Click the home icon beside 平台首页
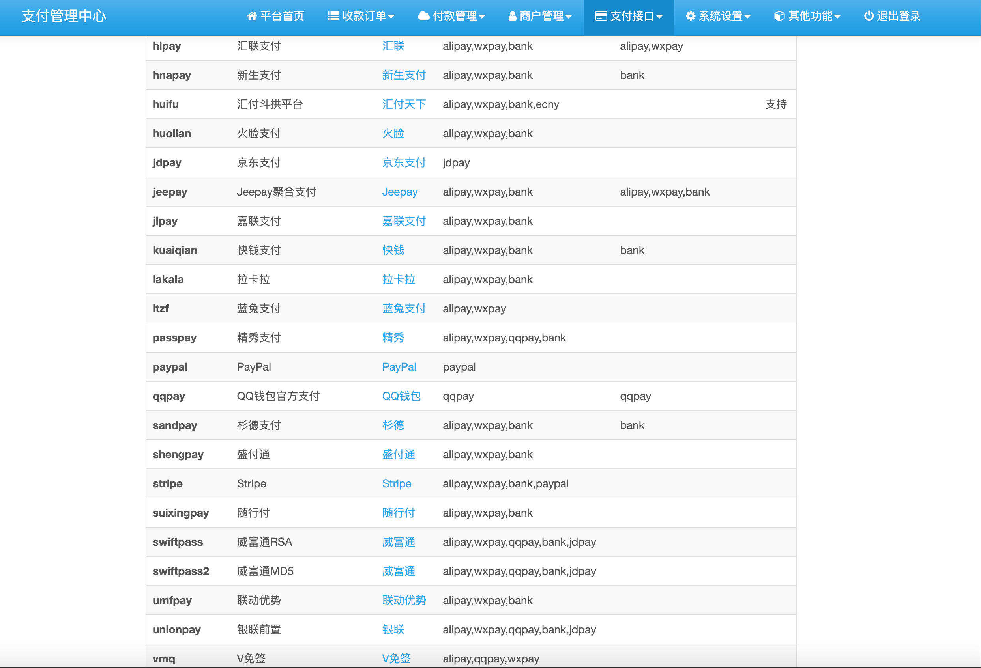Screen dimensions: 981x668 252,16
